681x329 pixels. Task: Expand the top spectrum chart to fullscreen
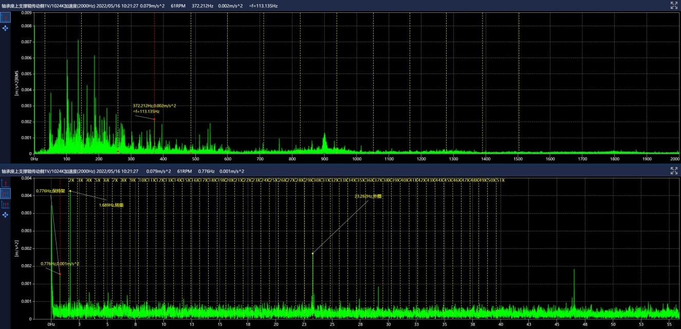point(674,5)
